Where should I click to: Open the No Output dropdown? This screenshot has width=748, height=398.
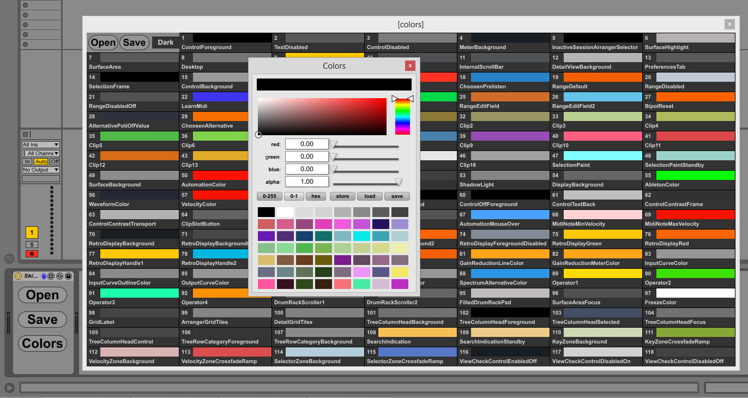coord(40,170)
